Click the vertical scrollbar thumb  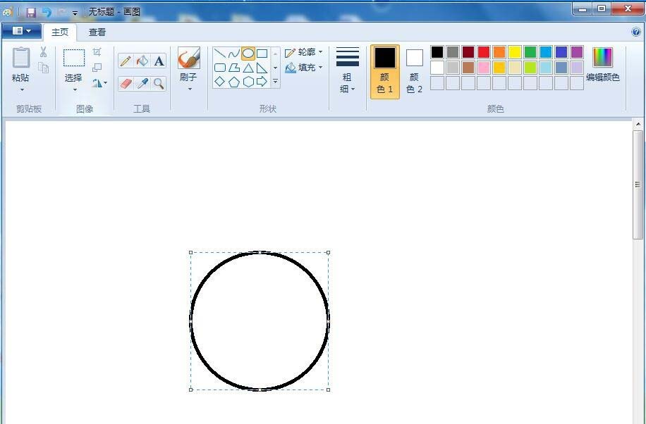[x=638, y=185]
